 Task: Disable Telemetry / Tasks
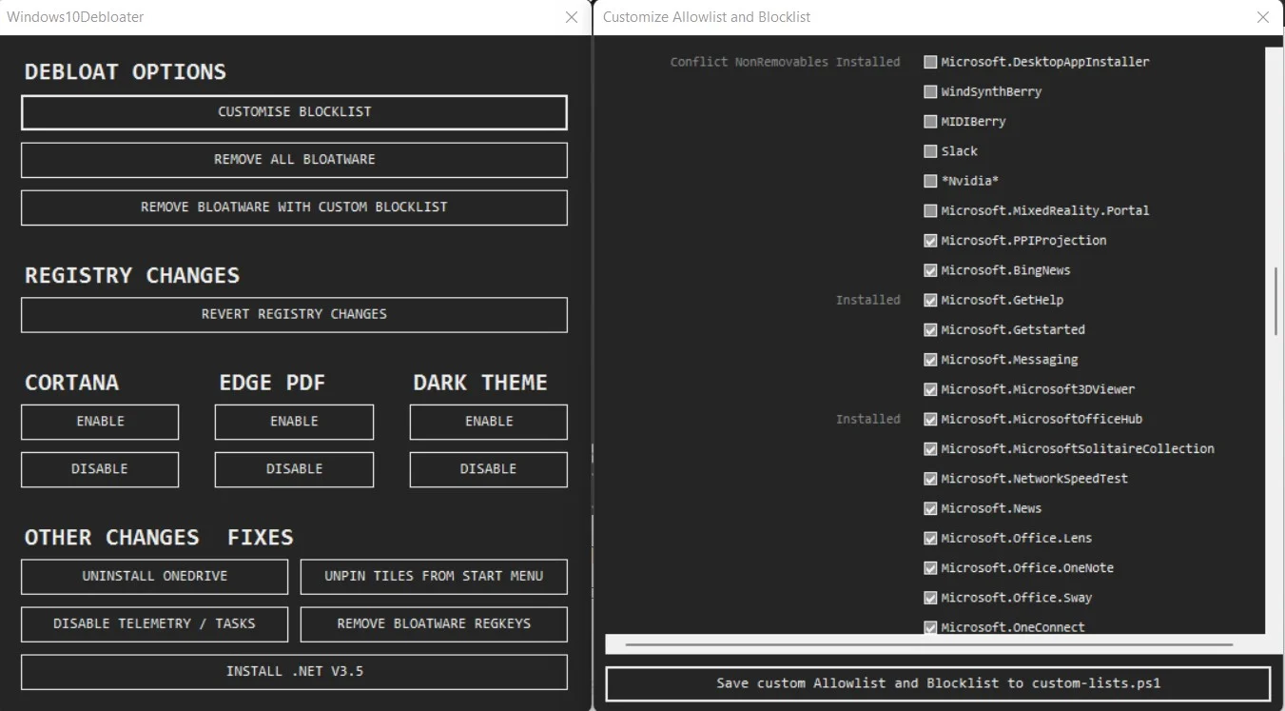(x=154, y=623)
